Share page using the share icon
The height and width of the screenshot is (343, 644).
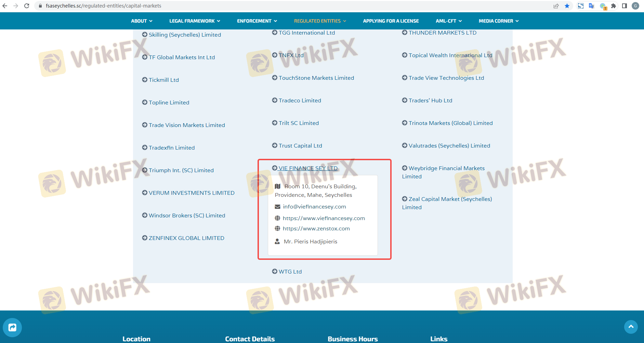(556, 6)
